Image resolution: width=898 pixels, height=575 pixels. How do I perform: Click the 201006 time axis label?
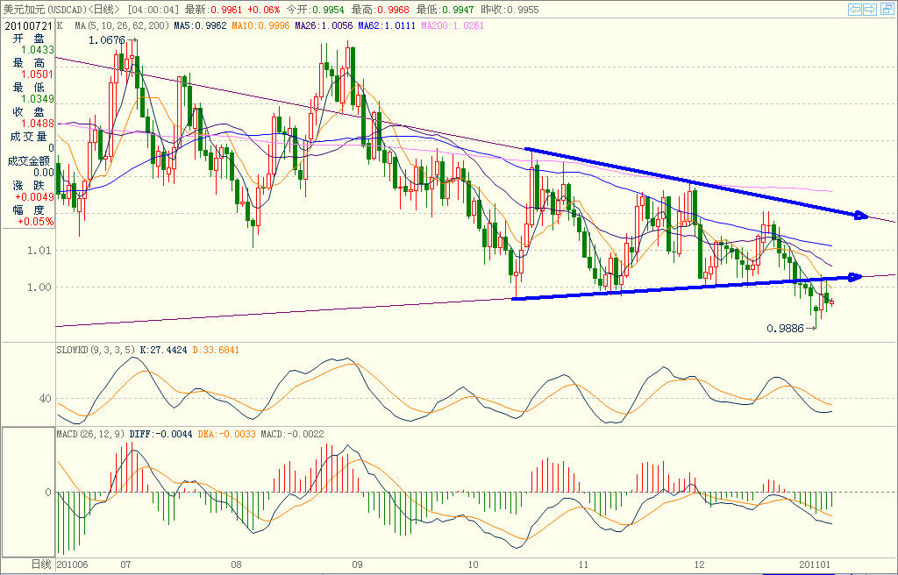coord(72,564)
